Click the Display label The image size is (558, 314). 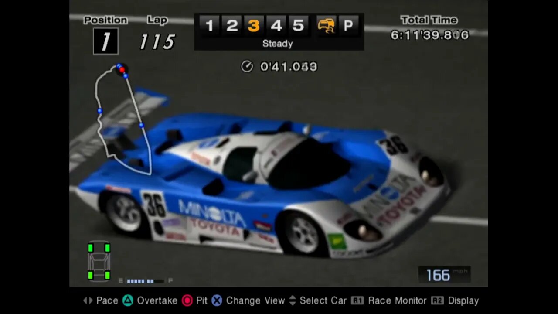coord(463,300)
